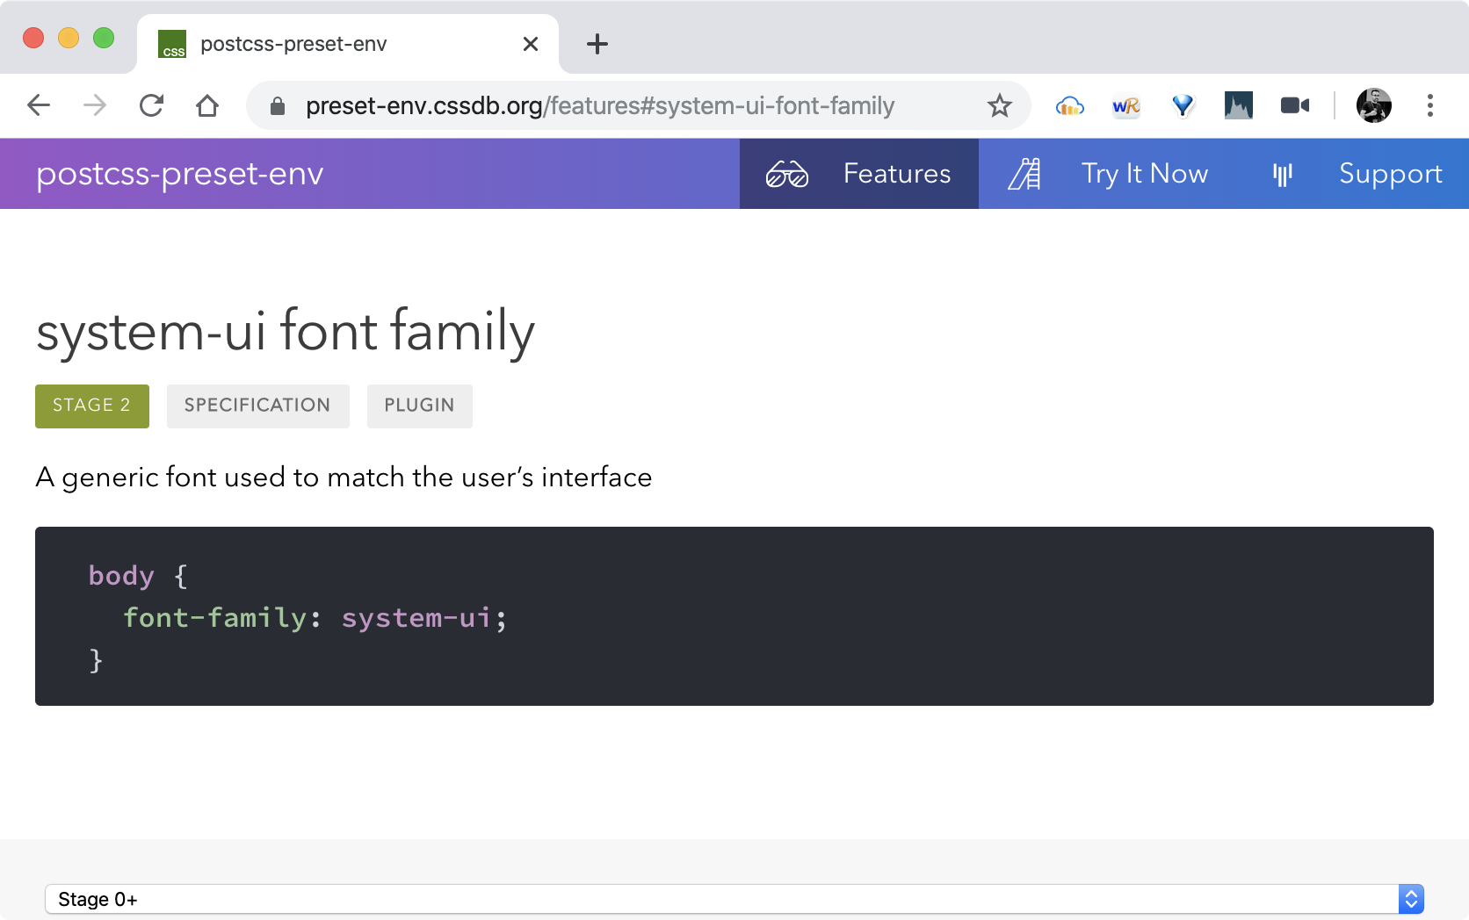Open Chrome's three-dot menu

pos(1430,105)
